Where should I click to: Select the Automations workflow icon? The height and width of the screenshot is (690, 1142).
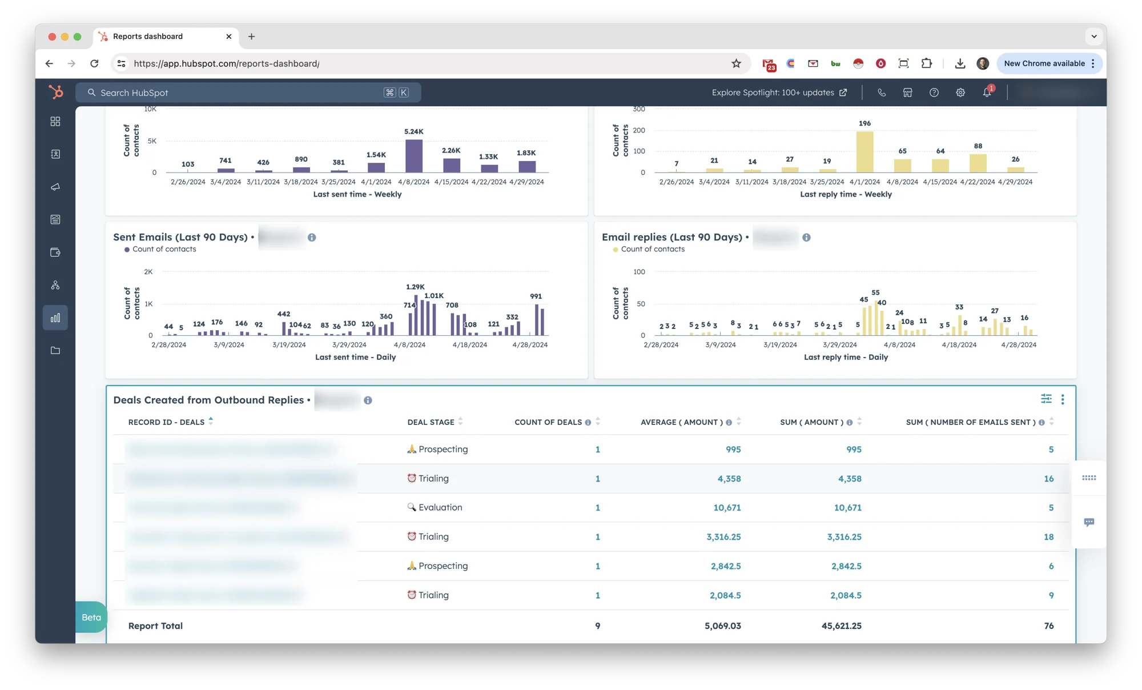tap(55, 284)
